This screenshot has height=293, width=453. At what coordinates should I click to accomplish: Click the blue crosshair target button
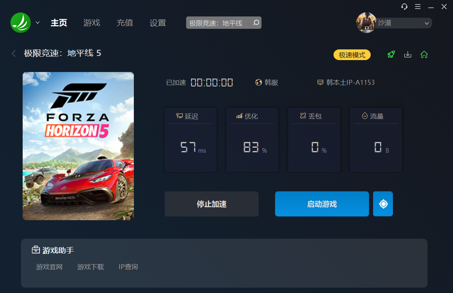[383, 204]
